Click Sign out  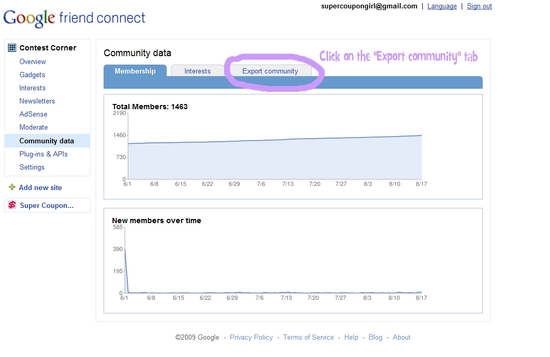pyautogui.click(x=479, y=6)
